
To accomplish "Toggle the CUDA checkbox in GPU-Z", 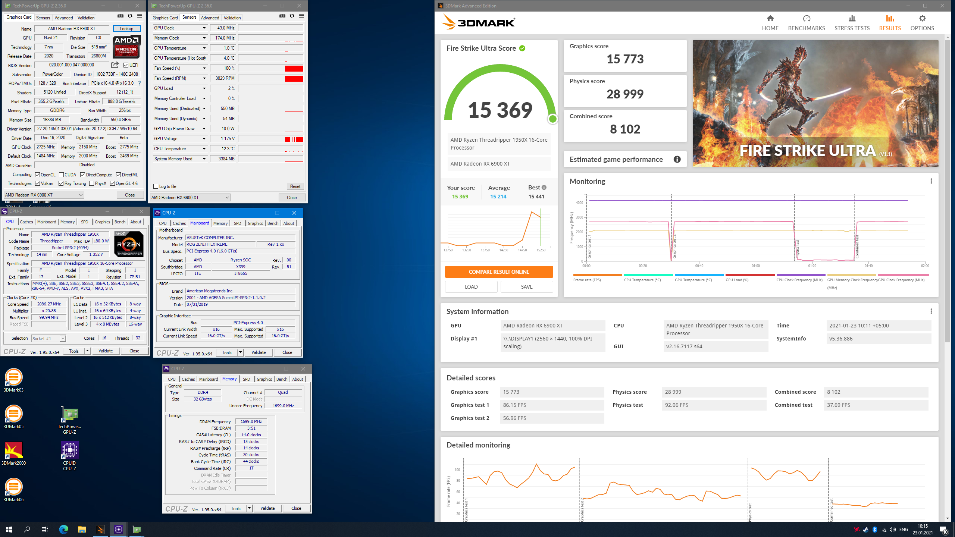I will (62, 175).
